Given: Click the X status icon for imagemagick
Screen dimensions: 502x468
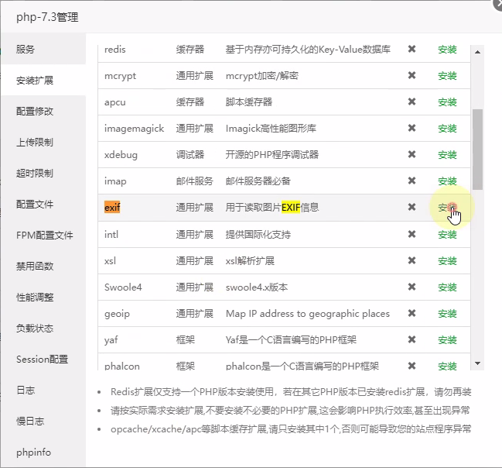Looking at the screenshot, I should coord(412,128).
